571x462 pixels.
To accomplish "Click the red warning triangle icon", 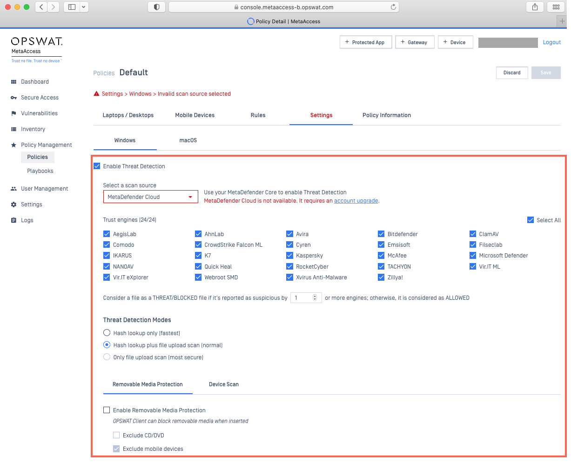I will [x=97, y=94].
